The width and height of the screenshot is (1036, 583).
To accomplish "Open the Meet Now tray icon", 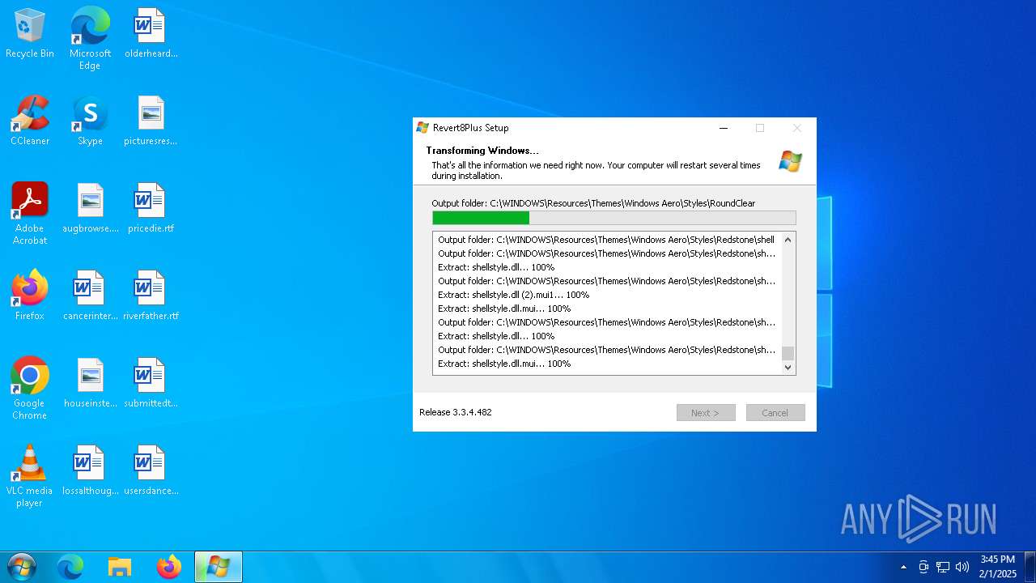I will [923, 567].
